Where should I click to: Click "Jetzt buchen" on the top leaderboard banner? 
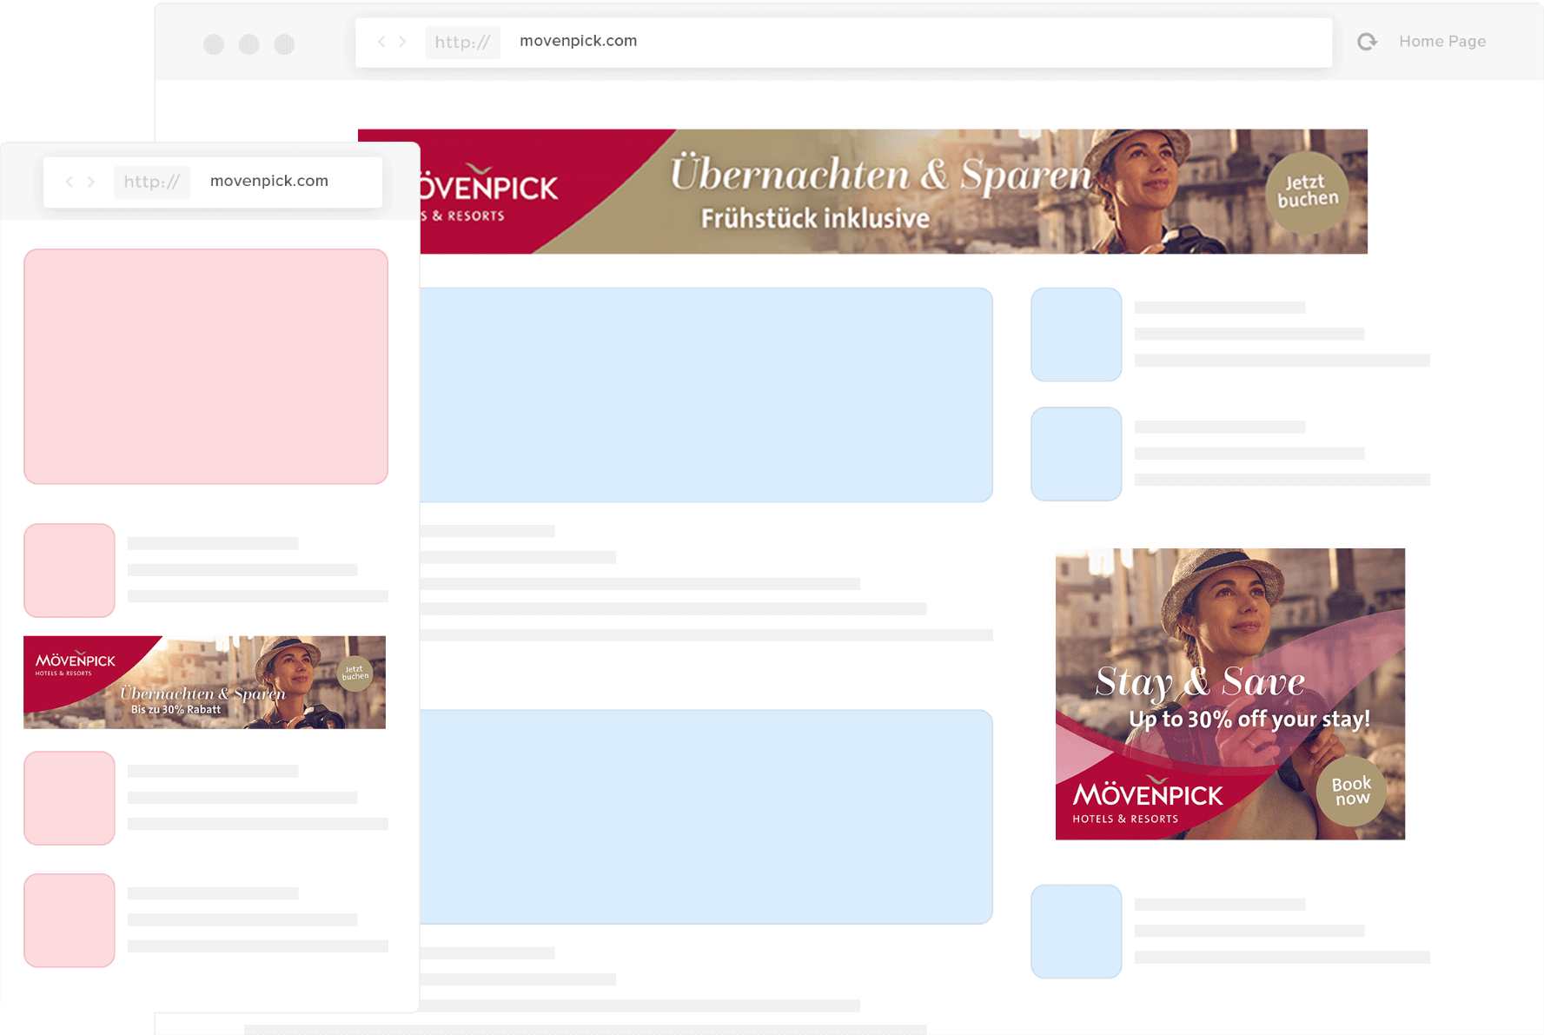point(1307,191)
